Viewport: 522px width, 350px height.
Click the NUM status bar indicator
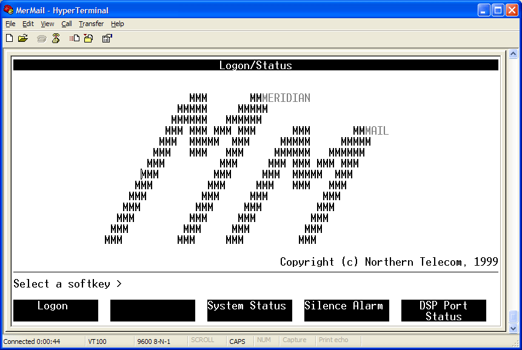(264, 340)
